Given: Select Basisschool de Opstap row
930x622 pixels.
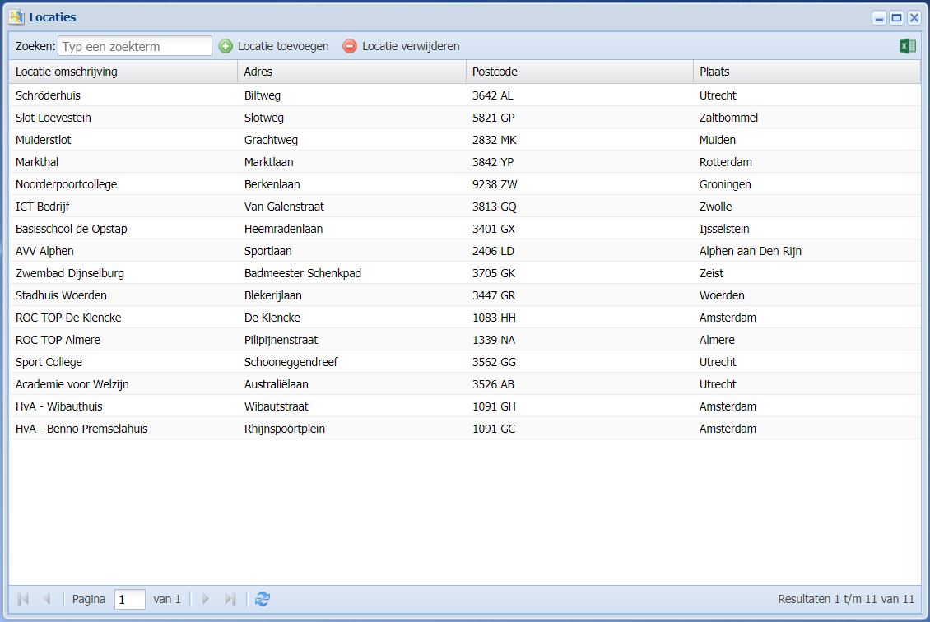Looking at the screenshot, I should [x=465, y=229].
